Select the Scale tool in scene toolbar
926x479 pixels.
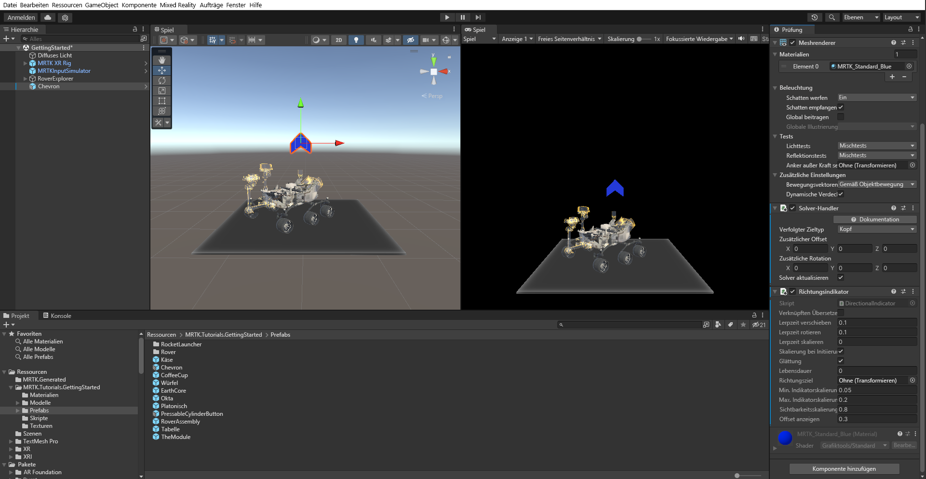point(162,91)
